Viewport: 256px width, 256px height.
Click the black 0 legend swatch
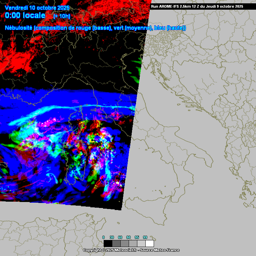click(108, 243)
